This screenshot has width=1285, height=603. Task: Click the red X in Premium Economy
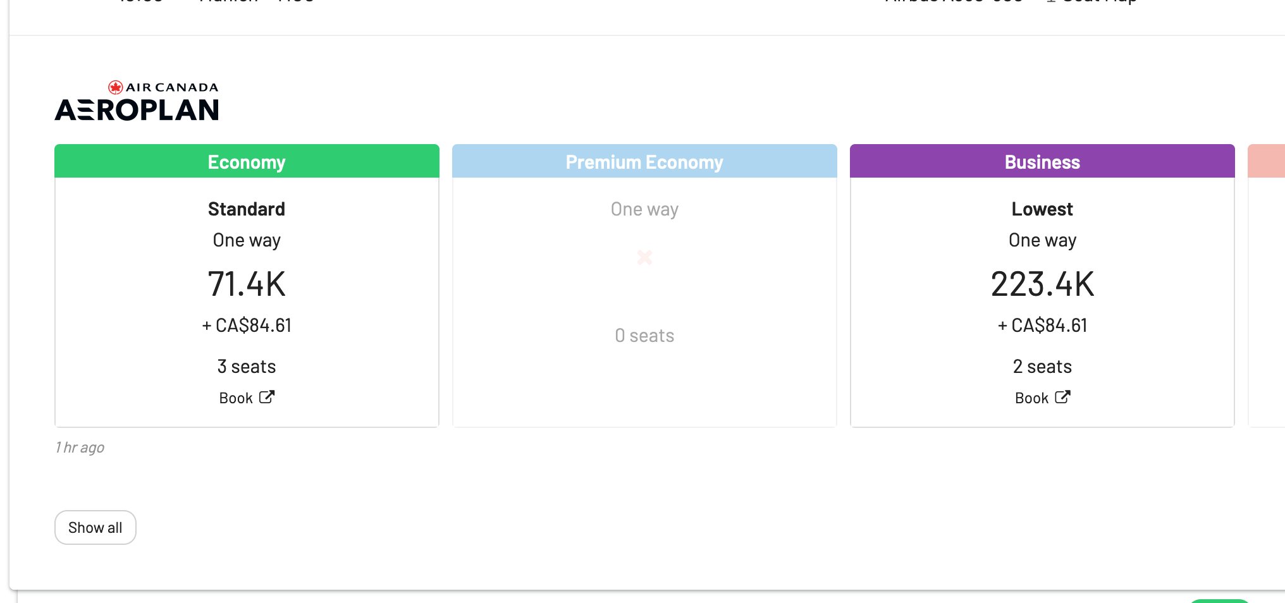click(x=644, y=257)
